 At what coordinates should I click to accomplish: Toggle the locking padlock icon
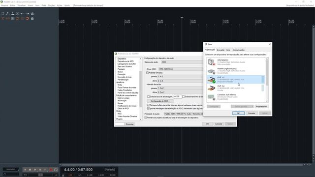32,19
